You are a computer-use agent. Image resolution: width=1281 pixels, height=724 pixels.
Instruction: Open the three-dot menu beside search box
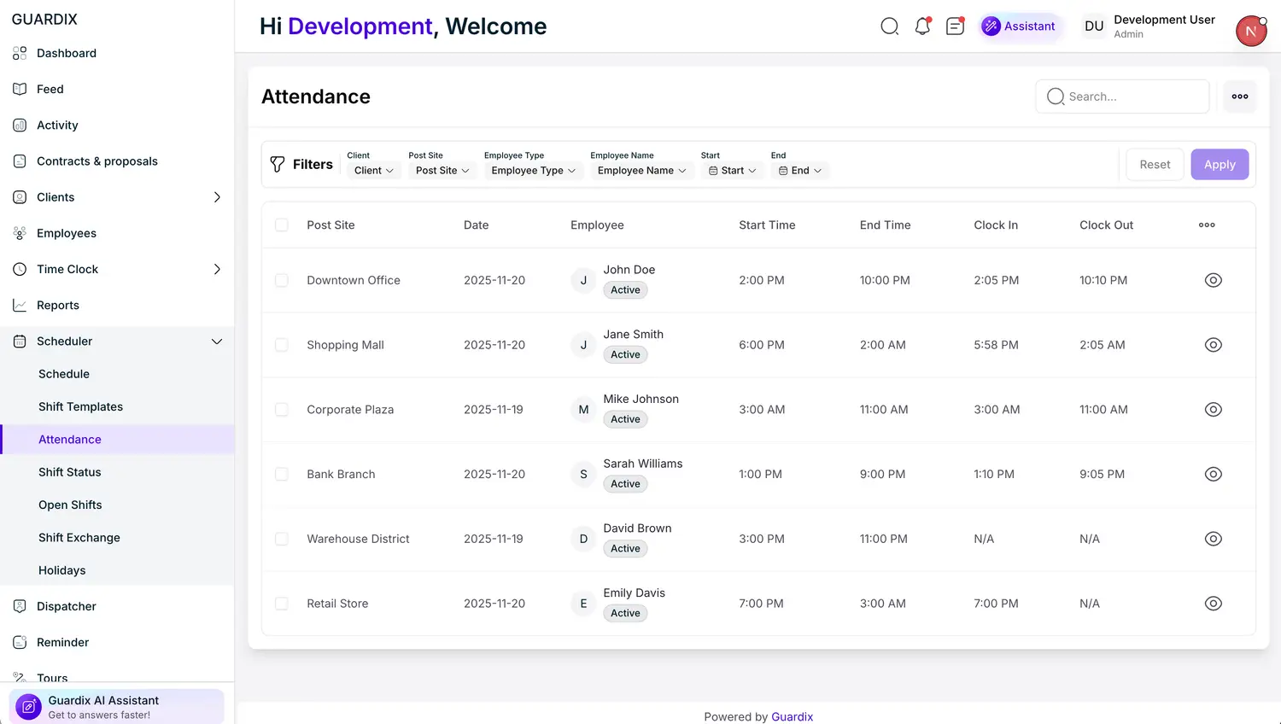[1240, 96]
